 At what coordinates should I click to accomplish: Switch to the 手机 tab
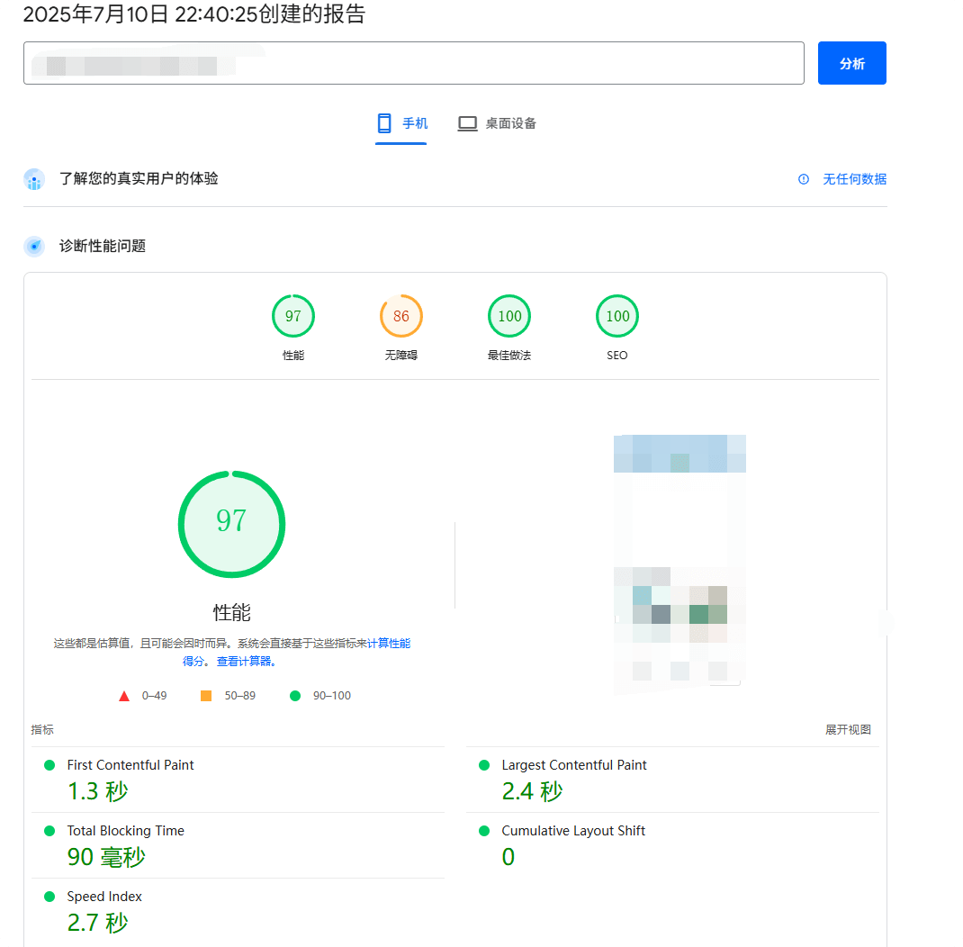[x=400, y=122]
